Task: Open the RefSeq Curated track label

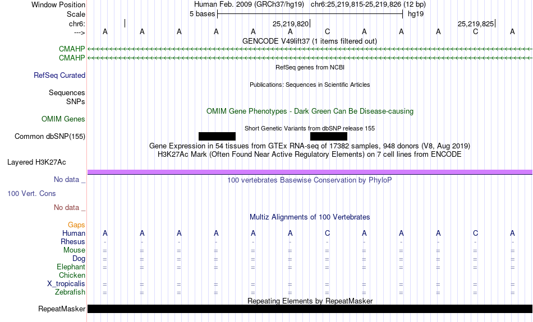Action: [59, 76]
